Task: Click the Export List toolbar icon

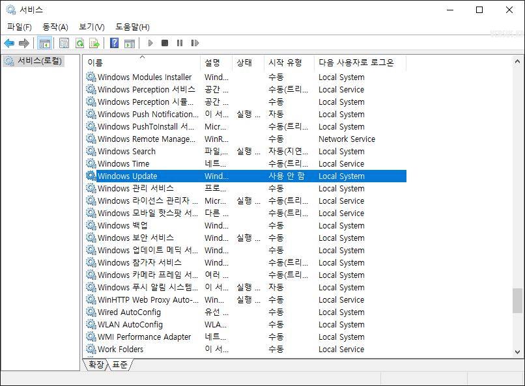Action: (94, 43)
